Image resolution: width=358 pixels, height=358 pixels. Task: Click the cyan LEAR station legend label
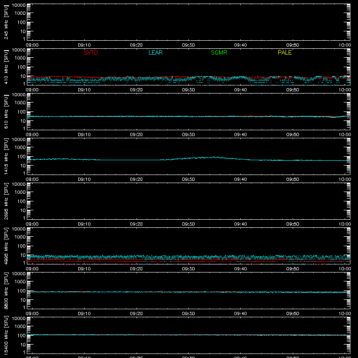point(155,52)
